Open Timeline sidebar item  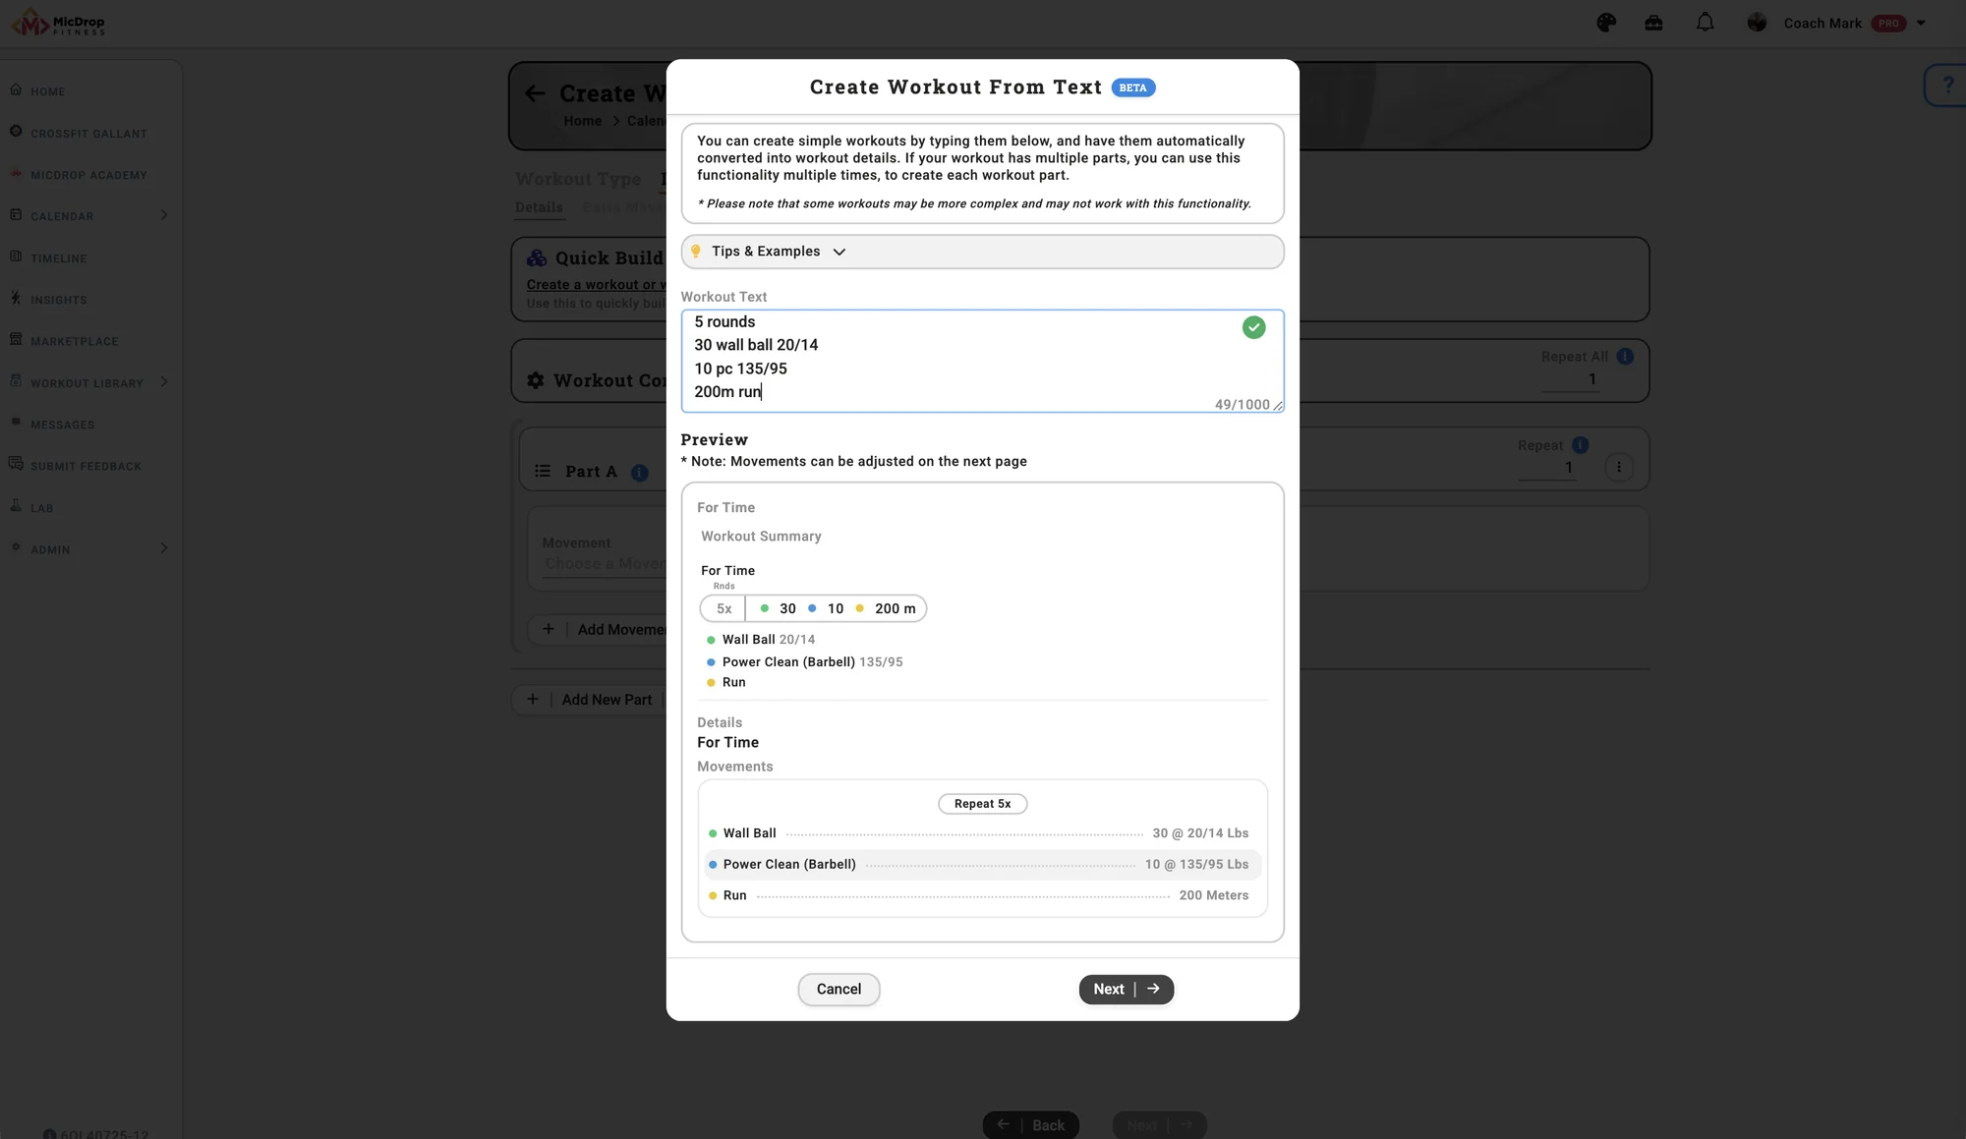tap(58, 258)
